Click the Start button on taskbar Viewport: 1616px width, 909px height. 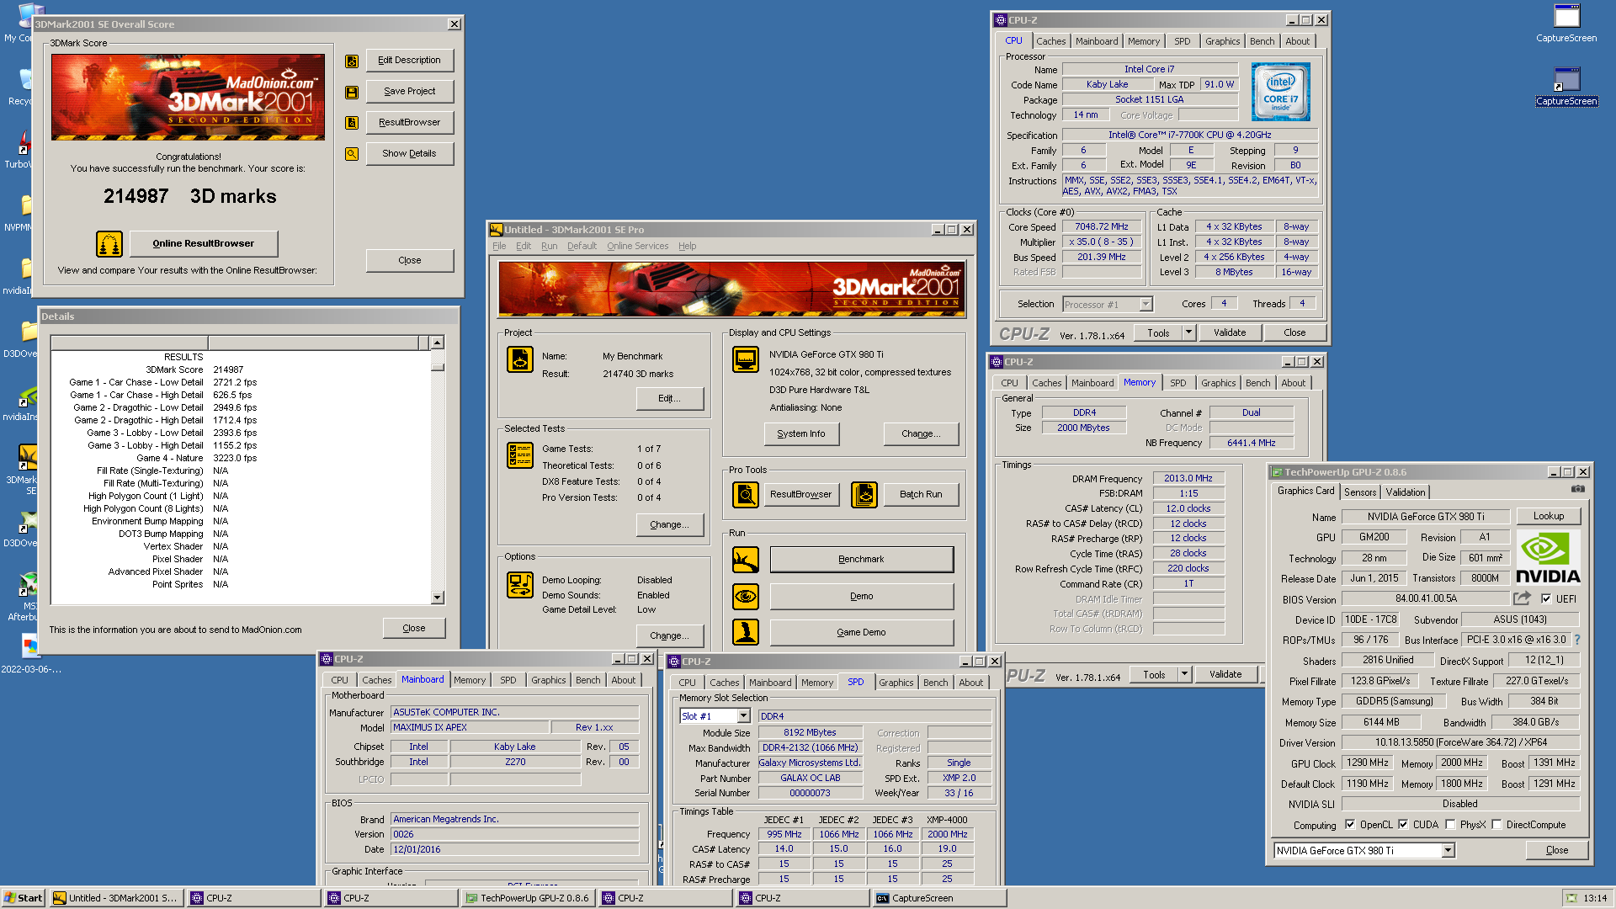click(x=23, y=898)
